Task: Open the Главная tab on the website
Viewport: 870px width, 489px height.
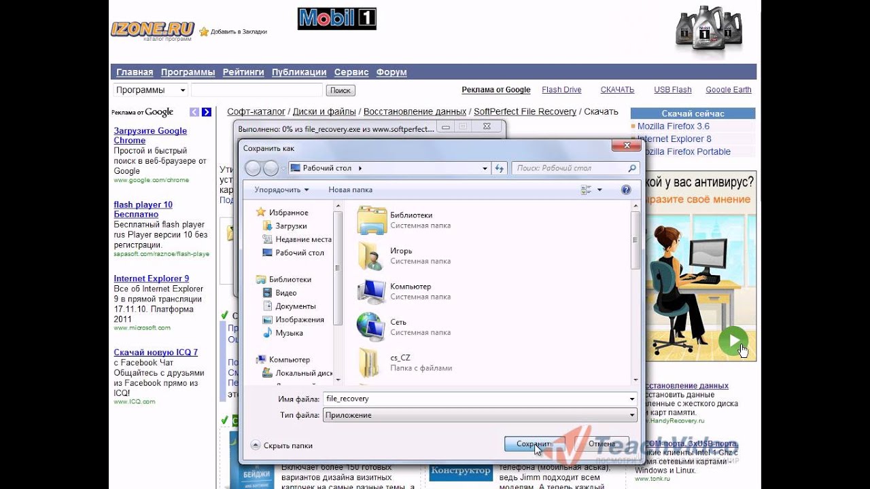Action: tap(135, 72)
